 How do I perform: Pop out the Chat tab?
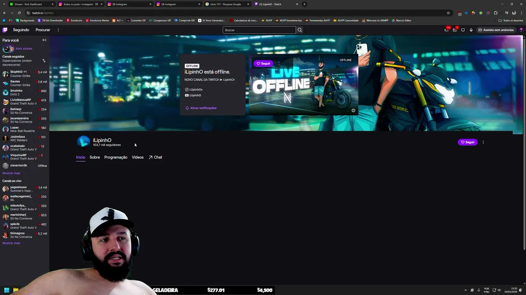click(x=155, y=157)
